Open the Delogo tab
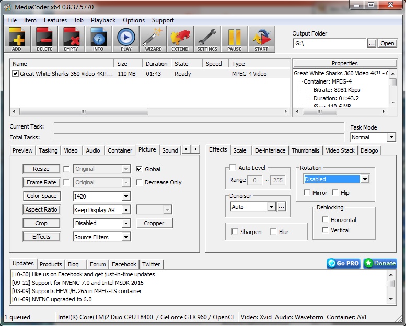The height and width of the screenshot is (326, 406). 369,150
